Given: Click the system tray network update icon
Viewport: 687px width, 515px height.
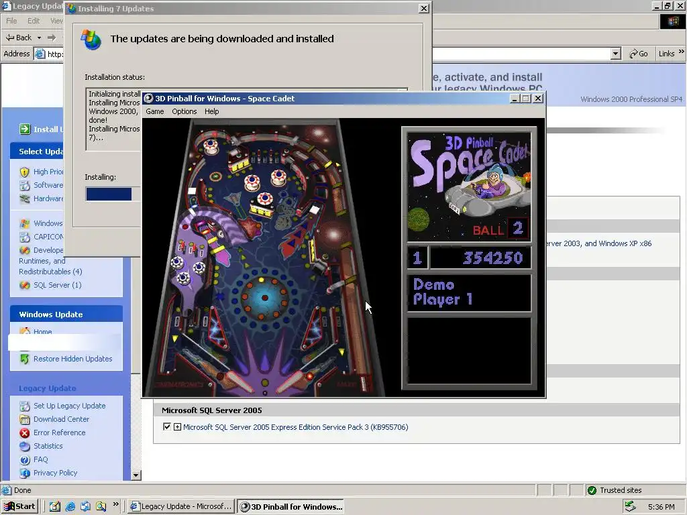Looking at the screenshot, I should 630,506.
